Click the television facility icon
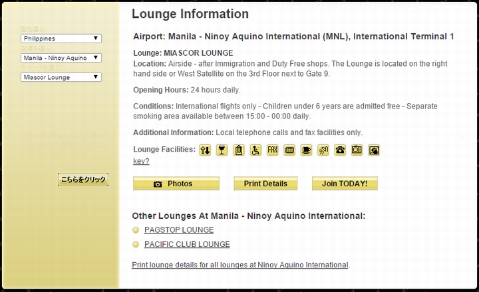 click(357, 150)
